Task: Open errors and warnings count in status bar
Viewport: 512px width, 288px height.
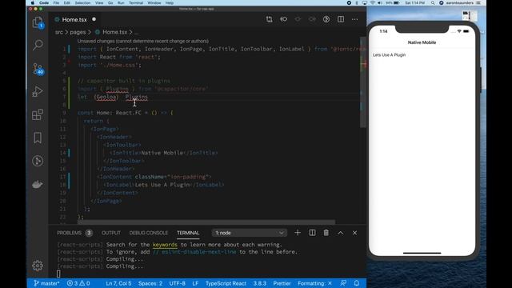Action: pos(78,283)
